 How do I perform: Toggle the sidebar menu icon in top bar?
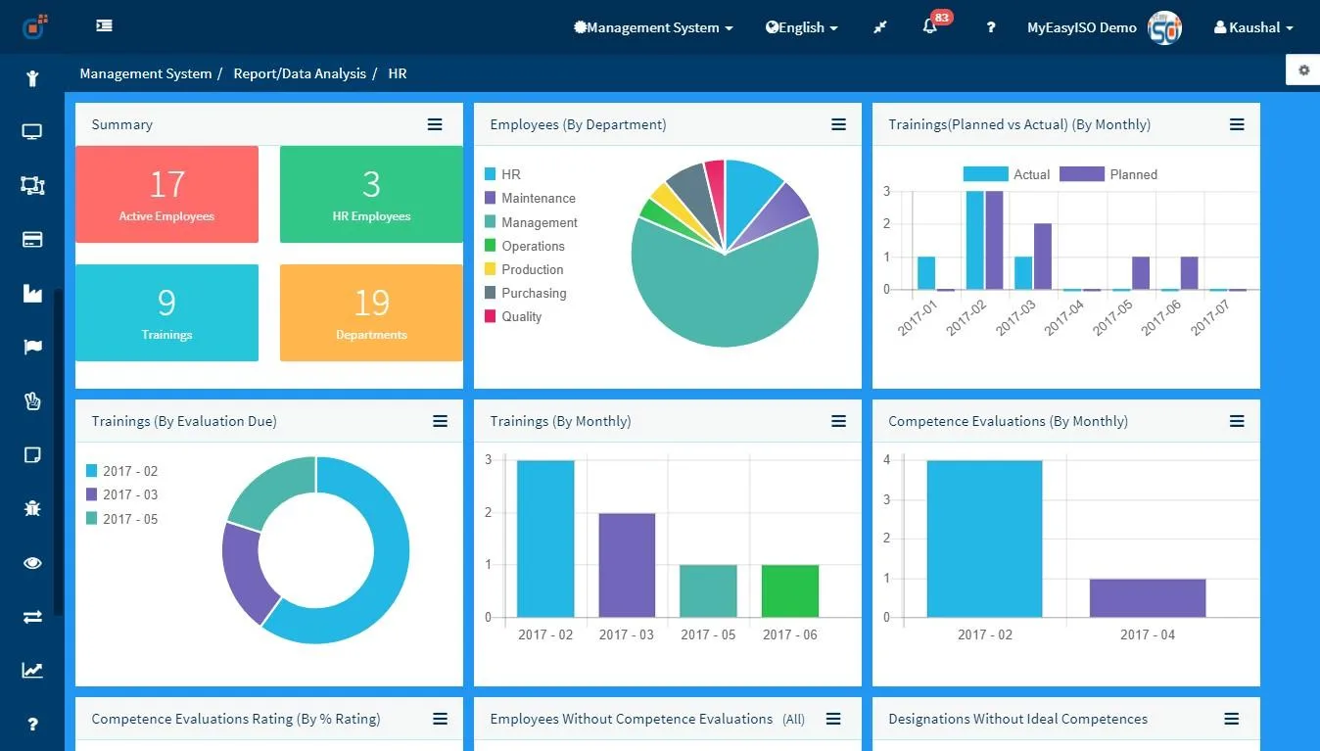104,26
